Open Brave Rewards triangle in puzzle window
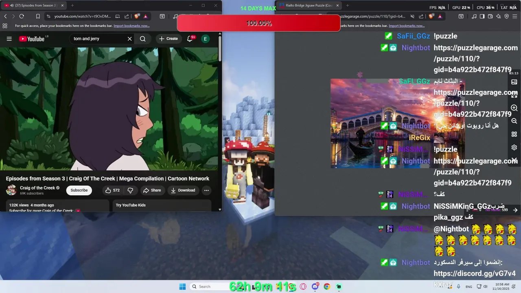Screen dimensions: 521x293 click(440, 16)
